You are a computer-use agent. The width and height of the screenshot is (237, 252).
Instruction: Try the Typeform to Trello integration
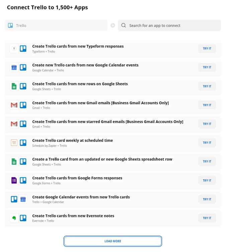click(x=207, y=49)
